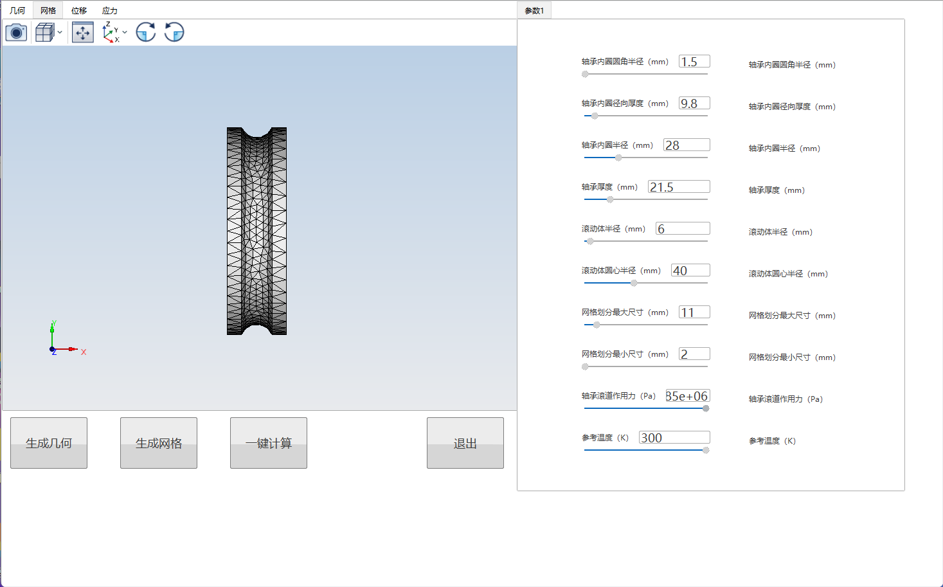This screenshot has width=943, height=587.
Task: Click the 轴承滚道作用力 slider handle
Action: pos(706,408)
